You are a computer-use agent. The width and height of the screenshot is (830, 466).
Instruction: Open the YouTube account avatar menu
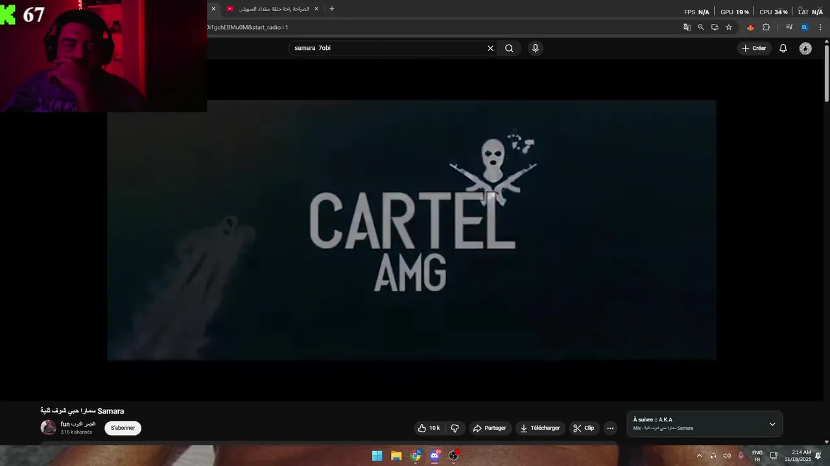(x=805, y=49)
